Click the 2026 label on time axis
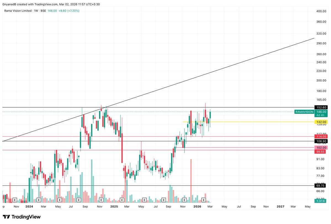Screen dimensions: 331x224 pos(197,206)
